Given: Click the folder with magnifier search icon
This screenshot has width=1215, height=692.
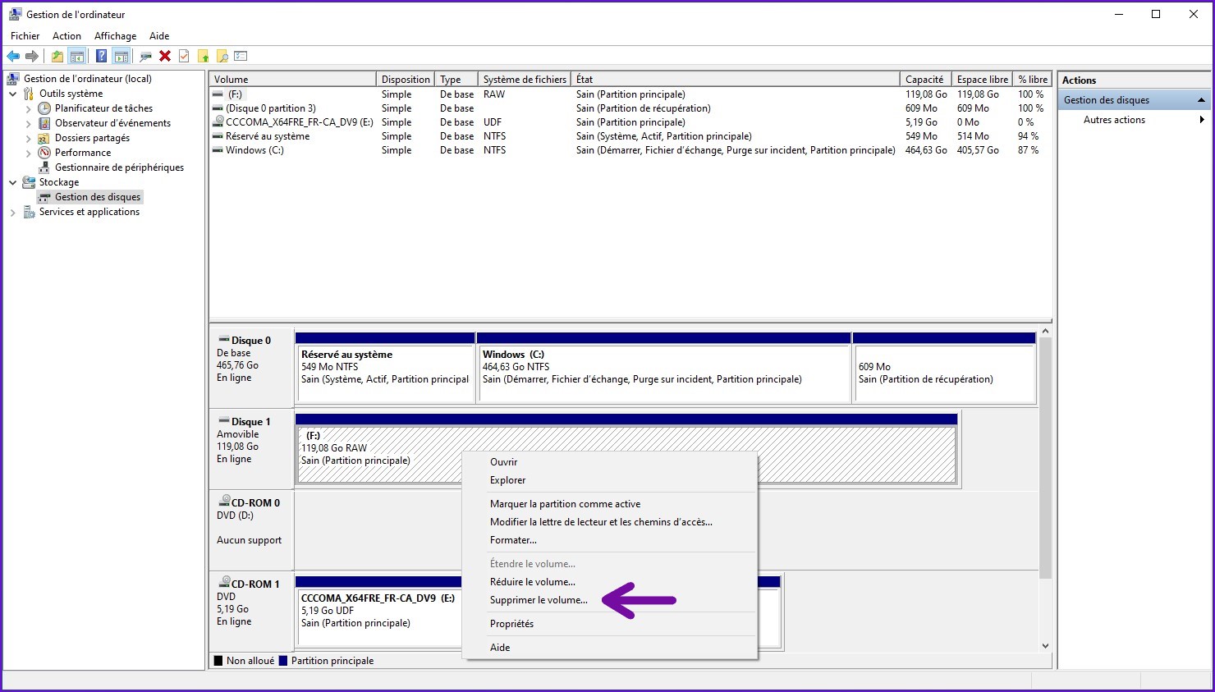Looking at the screenshot, I should coord(222,56).
